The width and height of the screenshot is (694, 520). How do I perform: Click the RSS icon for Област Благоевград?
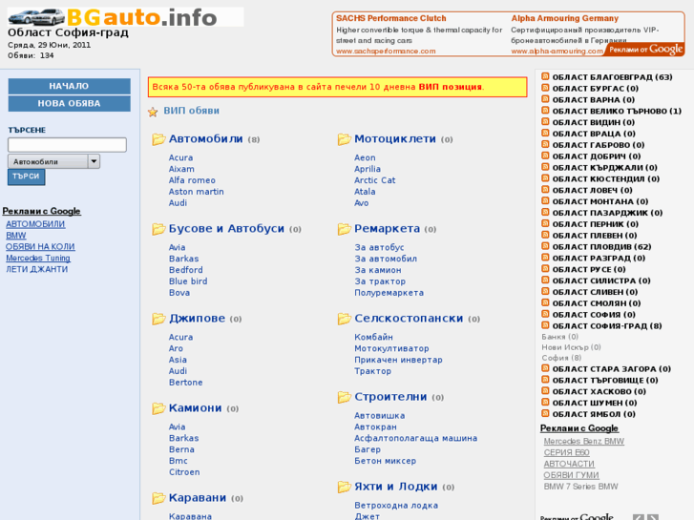tap(545, 77)
